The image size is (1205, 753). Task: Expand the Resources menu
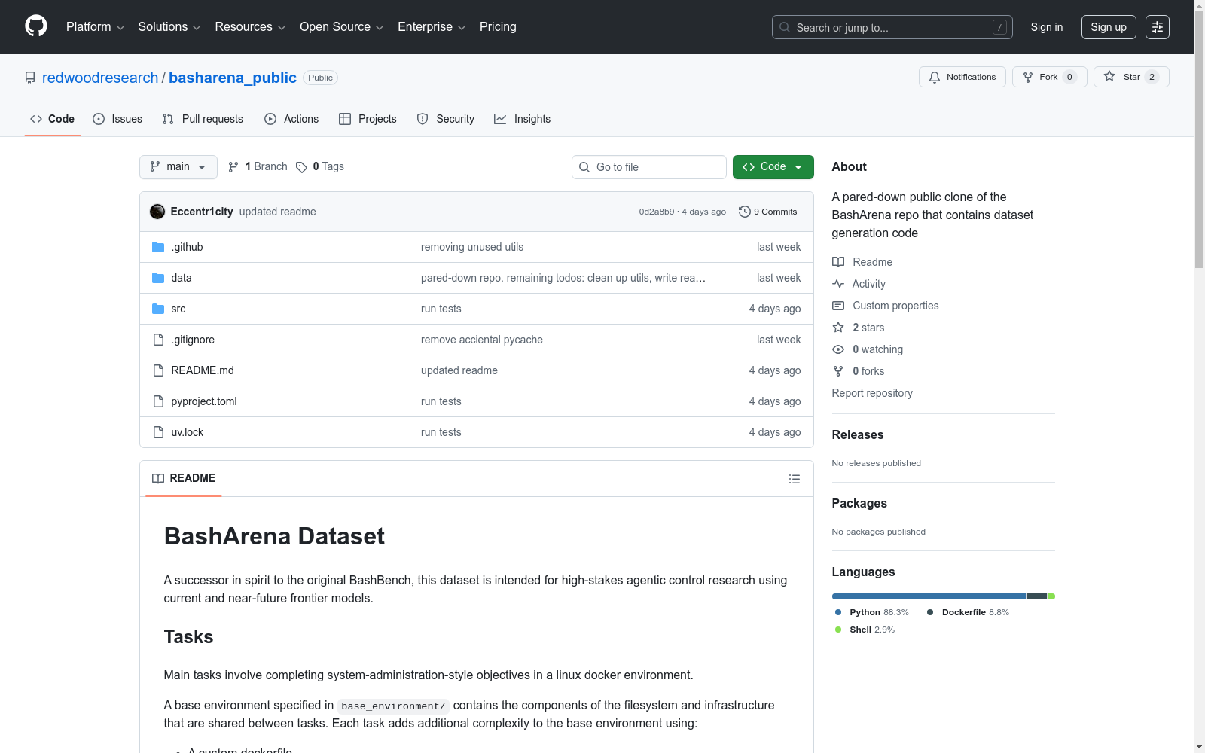click(x=250, y=27)
